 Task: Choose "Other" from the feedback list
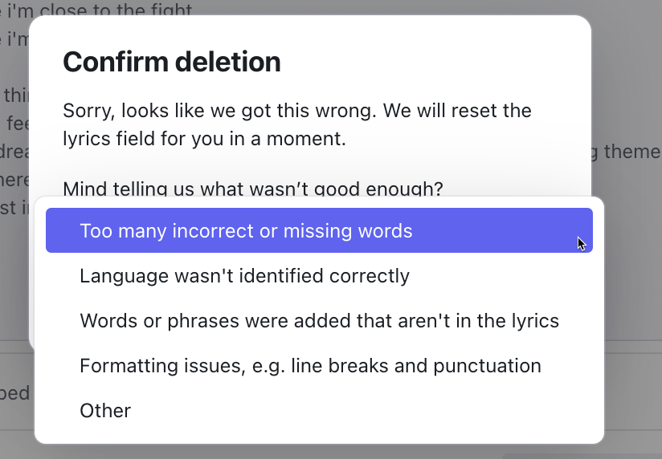pos(105,411)
